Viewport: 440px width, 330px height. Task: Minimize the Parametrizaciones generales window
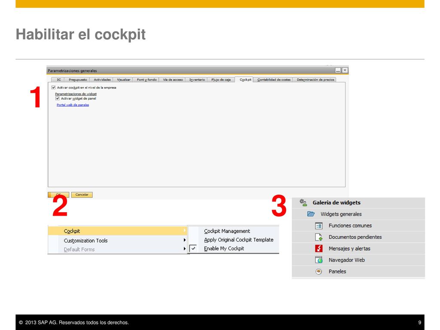tap(338, 70)
